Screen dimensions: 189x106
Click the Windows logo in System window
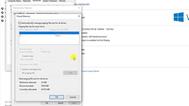(179, 17)
